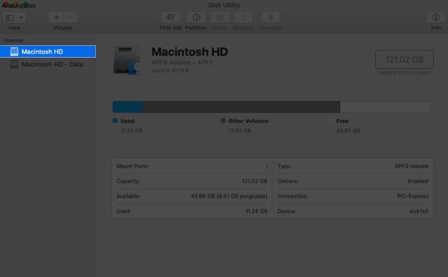This screenshot has width=448, height=277.
Task: Remove volume with the minus button
Action: point(70,17)
